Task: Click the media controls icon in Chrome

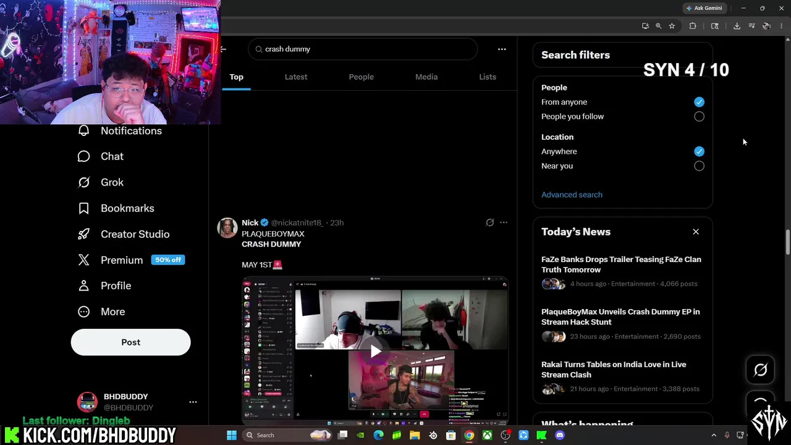Action: tap(751, 26)
